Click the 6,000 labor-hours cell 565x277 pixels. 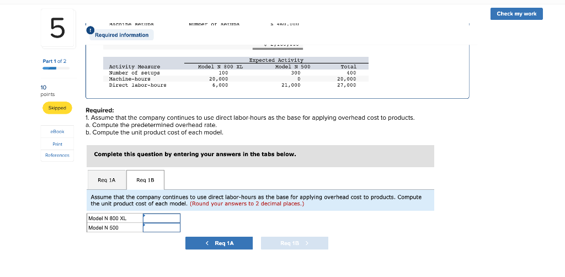(220, 85)
